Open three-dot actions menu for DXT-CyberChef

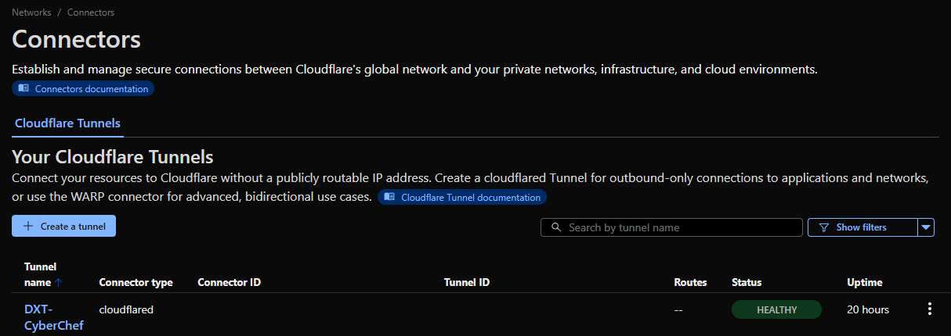930,309
